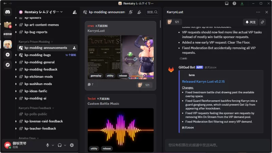Click the release tag on KarrynLust post
This screenshot has height=153, width=272.
123,75
